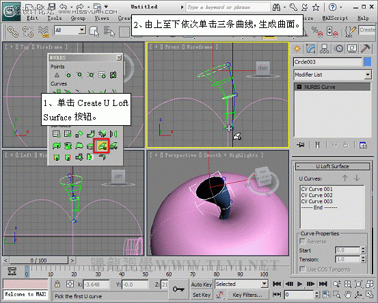Click the Create Transform Surface icon

point(79,133)
